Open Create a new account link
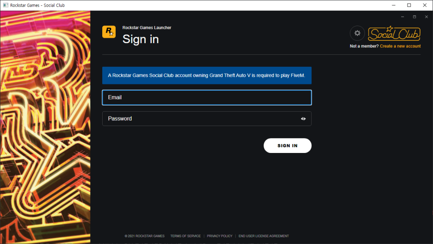The height and width of the screenshot is (244, 433). 400,46
